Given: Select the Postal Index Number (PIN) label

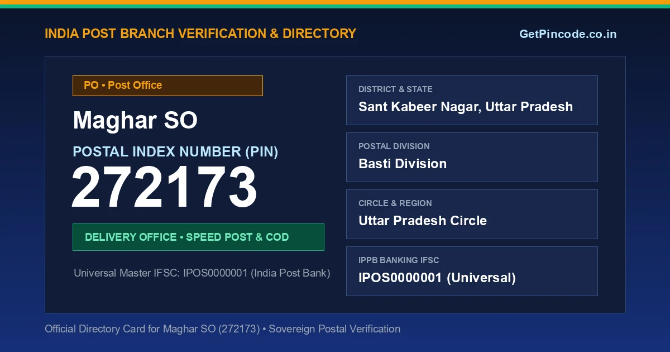Looking at the screenshot, I should click(175, 151).
